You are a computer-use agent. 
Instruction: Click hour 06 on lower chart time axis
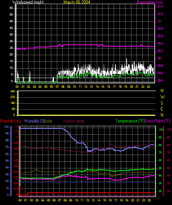(54, 200)
